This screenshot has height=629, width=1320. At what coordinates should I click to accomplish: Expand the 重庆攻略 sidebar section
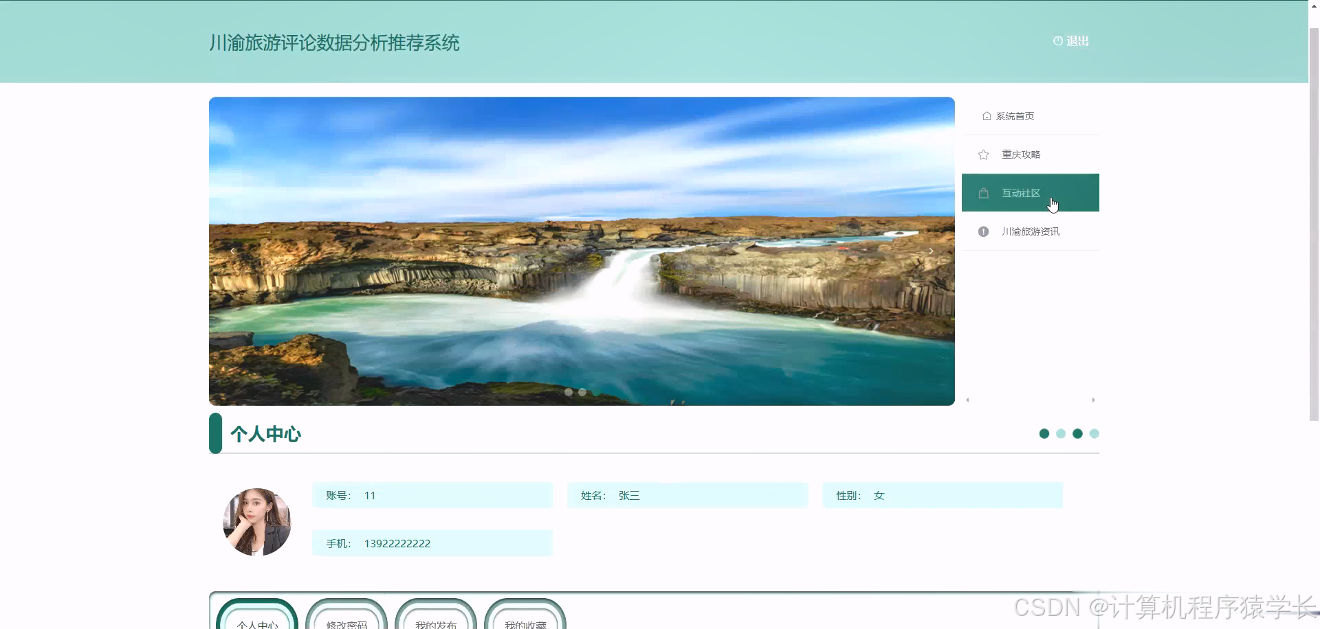click(1022, 155)
